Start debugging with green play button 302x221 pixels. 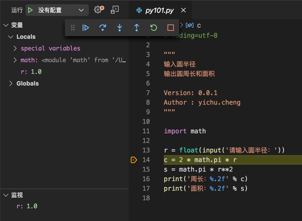[31, 10]
